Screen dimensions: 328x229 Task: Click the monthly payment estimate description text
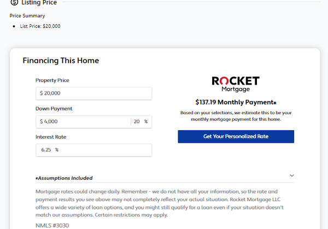click(x=236, y=115)
